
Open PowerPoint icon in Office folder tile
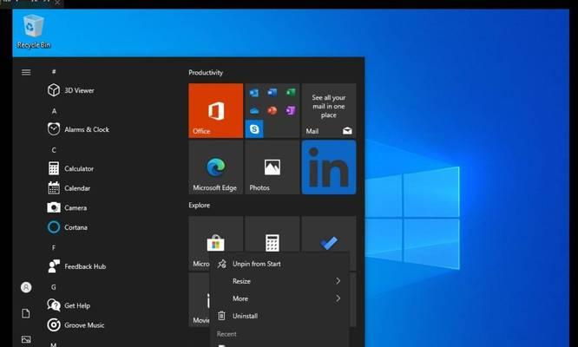pyautogui.click(x=272, y=110)
